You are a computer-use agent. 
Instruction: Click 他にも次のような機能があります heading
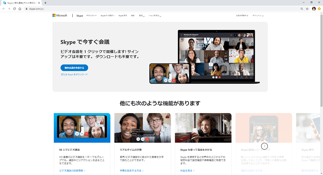tap(160, 103)
